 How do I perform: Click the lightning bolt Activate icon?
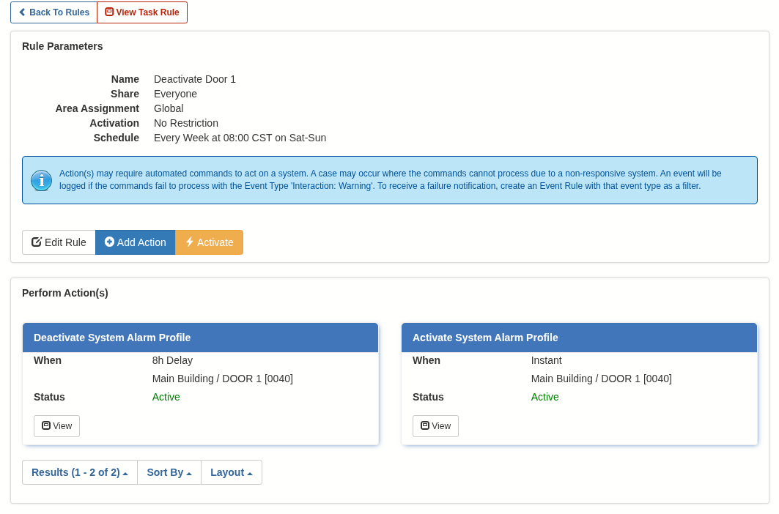tap(189, 242)
